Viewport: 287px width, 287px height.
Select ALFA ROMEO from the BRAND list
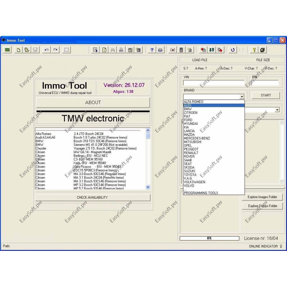[x=214, y=102]
